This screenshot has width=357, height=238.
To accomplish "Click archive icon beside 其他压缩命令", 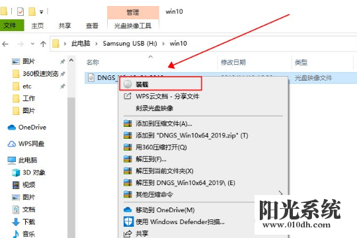I will (128, 194).
